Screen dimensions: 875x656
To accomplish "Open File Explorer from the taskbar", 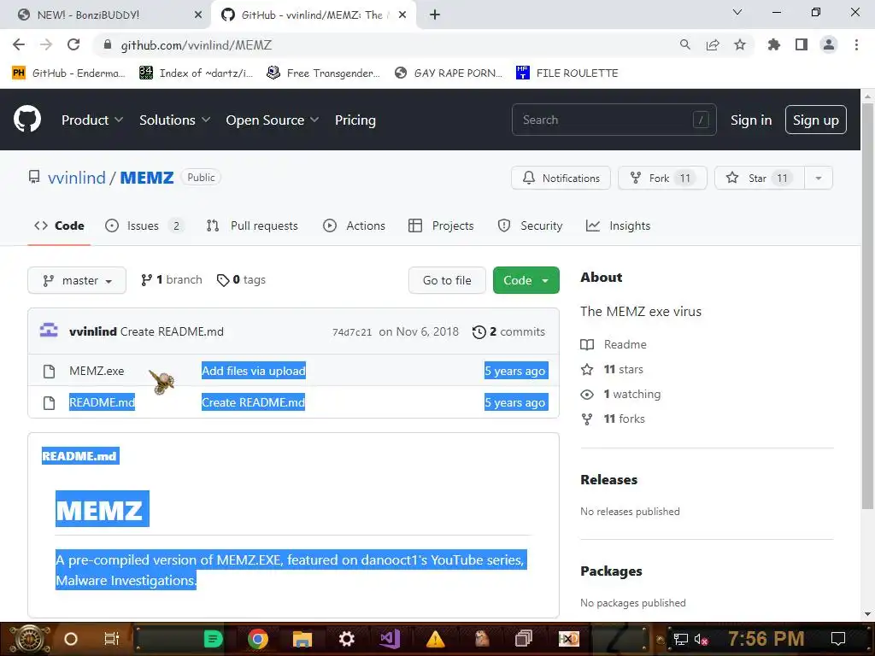I will (x=302, y=639).
